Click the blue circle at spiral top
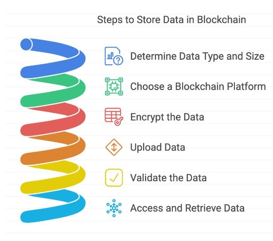273x241 pixels. (x=26, y=44)
